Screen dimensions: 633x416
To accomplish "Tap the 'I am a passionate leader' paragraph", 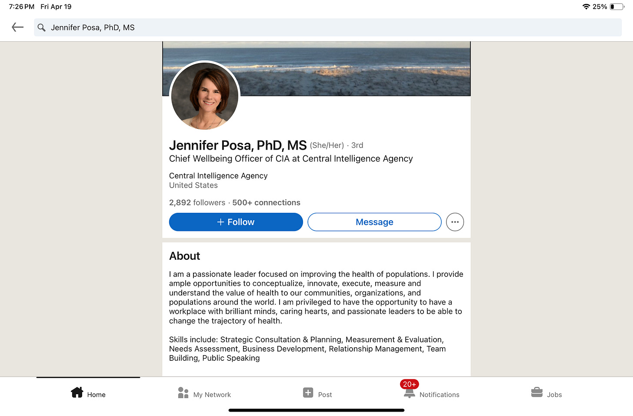I will point(316,297).
